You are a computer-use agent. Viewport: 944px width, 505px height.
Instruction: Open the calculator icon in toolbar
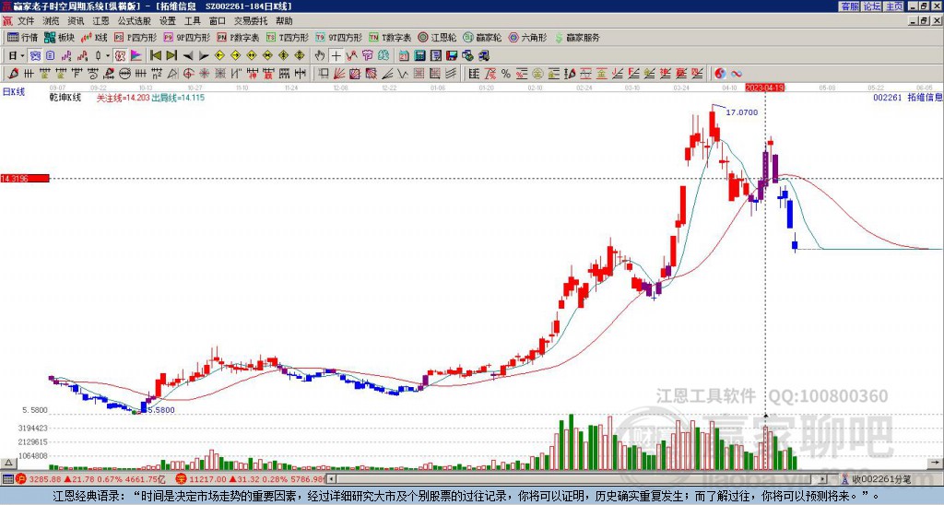click(x=420, y=56)
